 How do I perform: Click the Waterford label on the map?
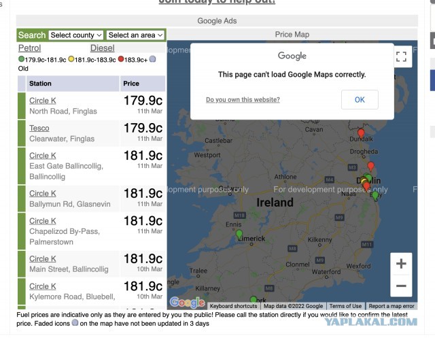[326, 271]
